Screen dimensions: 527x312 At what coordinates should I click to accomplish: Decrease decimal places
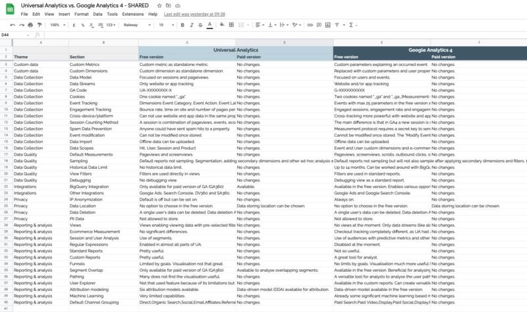coord(92,25)
